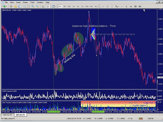The image size is (163, 122).
Task: Click the highlighted 2010.02.24 10:57 time label
Action: click(x=53, y=112)
